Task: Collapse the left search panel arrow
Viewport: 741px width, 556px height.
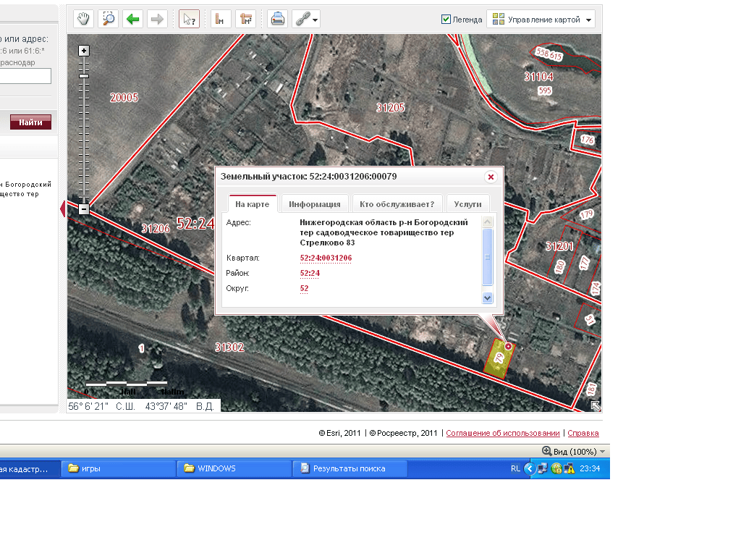Action: (x=62, y=209)
